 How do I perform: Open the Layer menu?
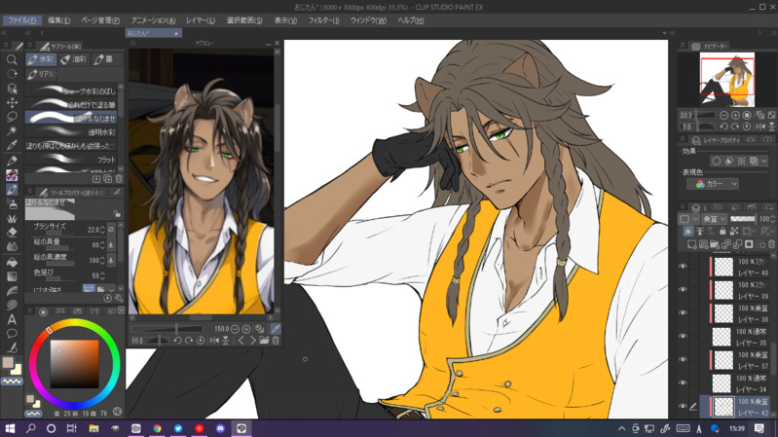pyautogui.click(x=201, y=20)
